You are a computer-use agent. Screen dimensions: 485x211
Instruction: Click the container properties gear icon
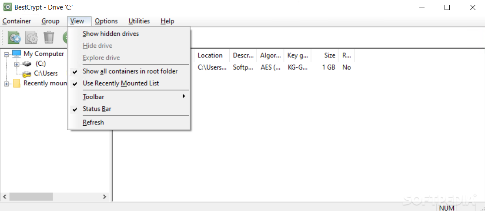pos(31,37)
